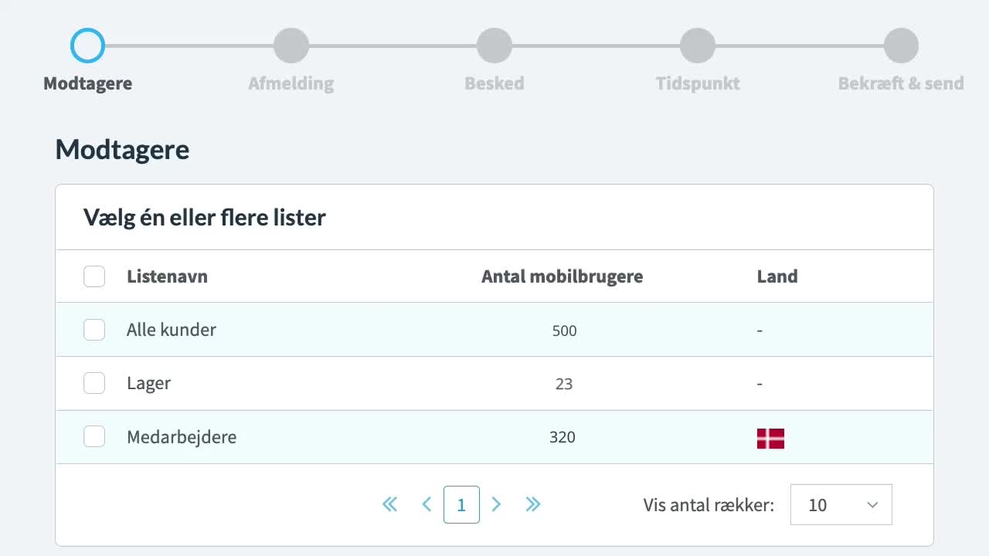Sort by Listenavn column header
Image resolution: width=989 pixels, height=556 pixels.
pyautogui.click(x=167, y=276)
